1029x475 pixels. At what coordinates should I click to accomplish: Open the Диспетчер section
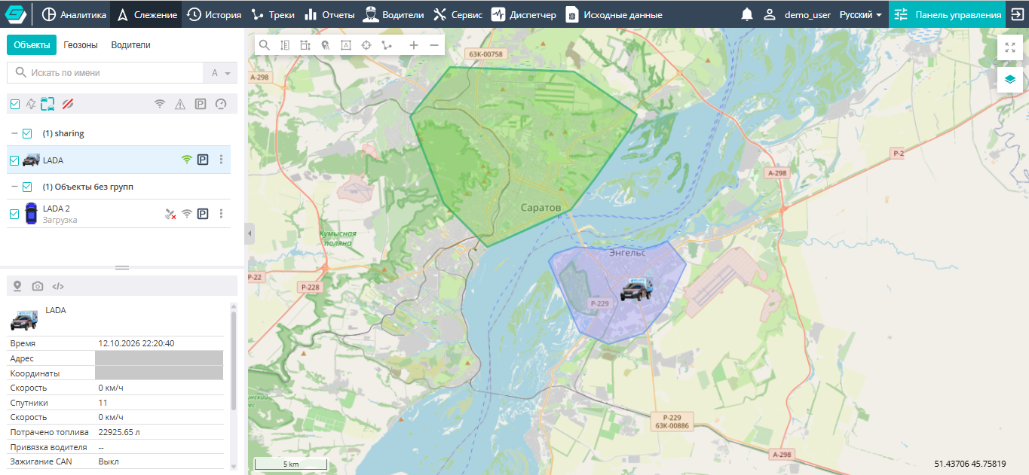coord(523,14)
